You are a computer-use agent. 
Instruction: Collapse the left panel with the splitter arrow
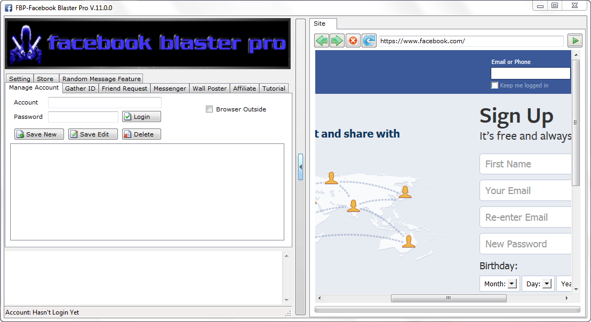tap(300, 167)
